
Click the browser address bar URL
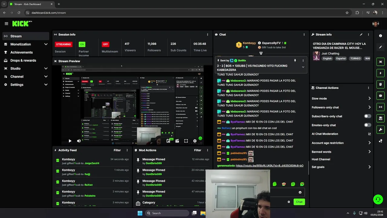(x=49, y=13)
